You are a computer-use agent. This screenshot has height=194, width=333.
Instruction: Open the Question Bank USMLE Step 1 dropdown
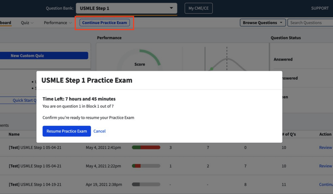126,8
